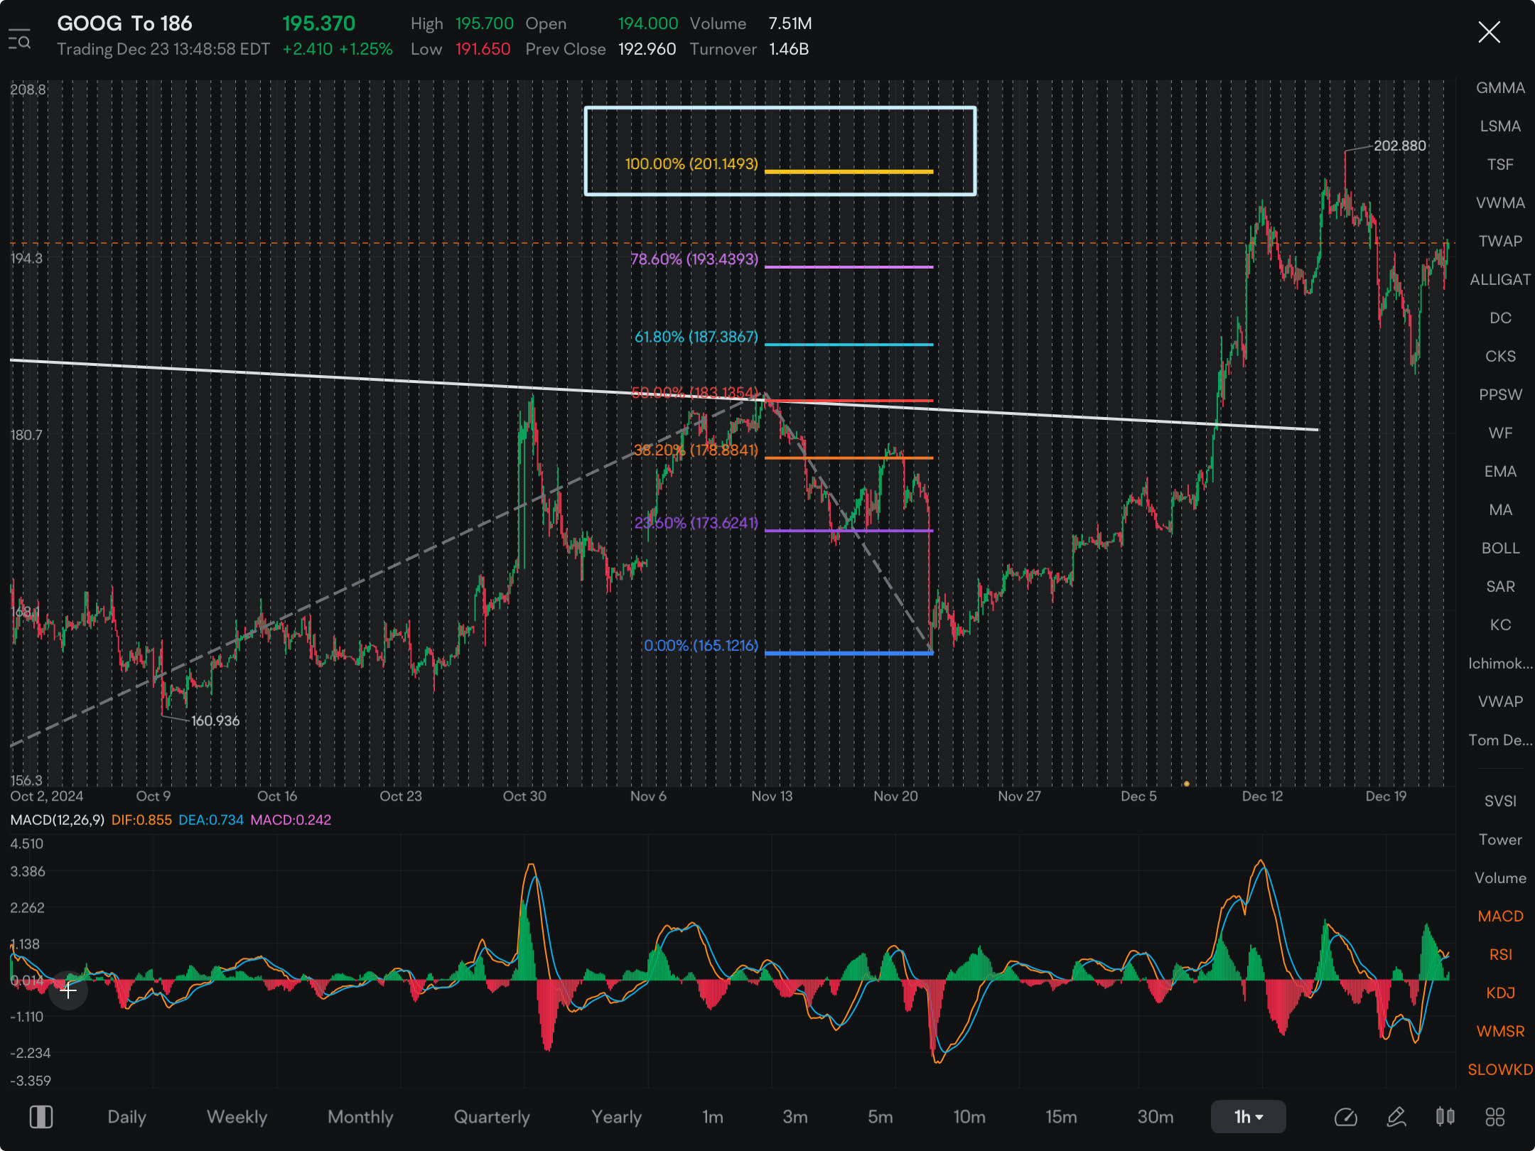The height and width of the screenshot is (1151, 1535).
Task: Toggle the WMSR sub-indicator
Action: (1500, 1032)
